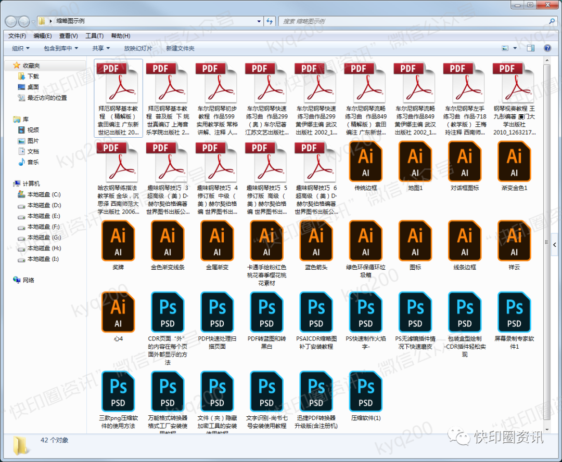Click the magnifier icon in the search box

pos(552,21)
